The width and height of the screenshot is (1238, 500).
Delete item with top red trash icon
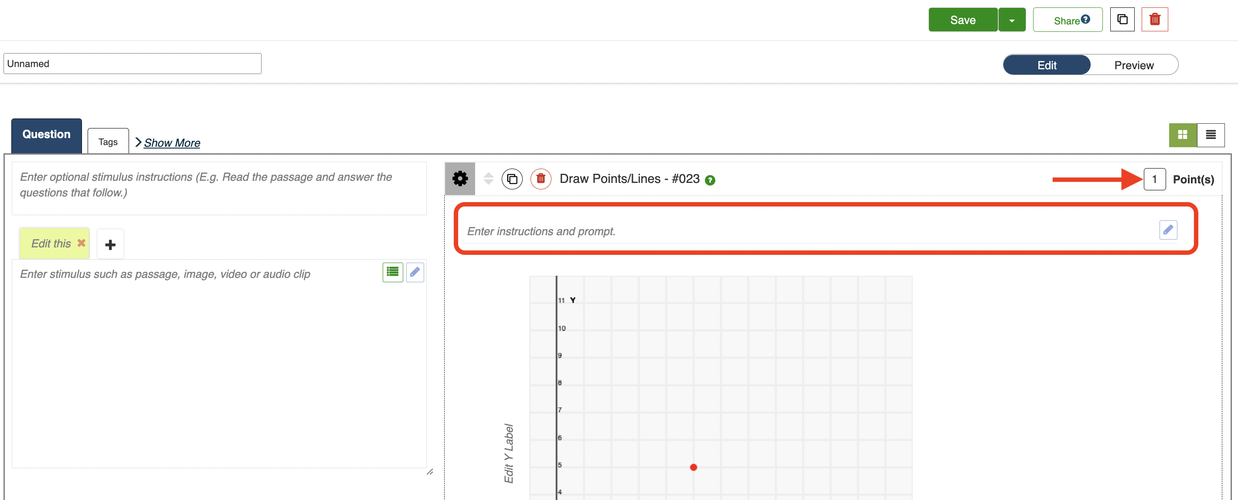tap(1154, 20)
